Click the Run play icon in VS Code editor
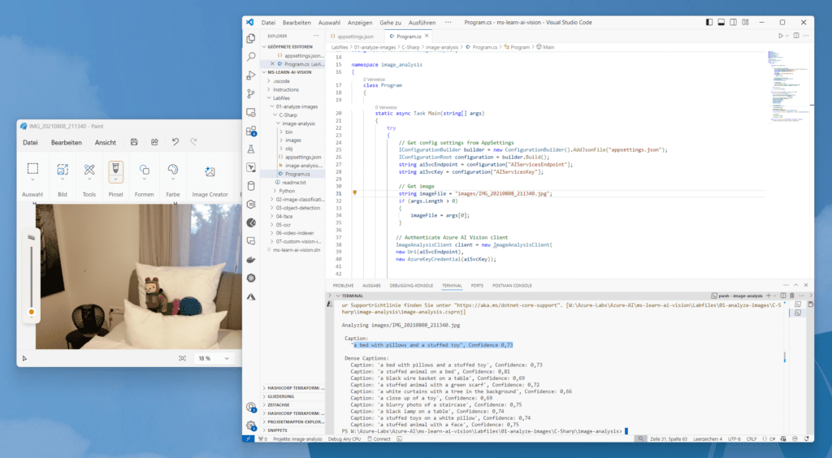The width and height of the screenshot is (832, 458). pyautogui.click(x=781, y=36)
